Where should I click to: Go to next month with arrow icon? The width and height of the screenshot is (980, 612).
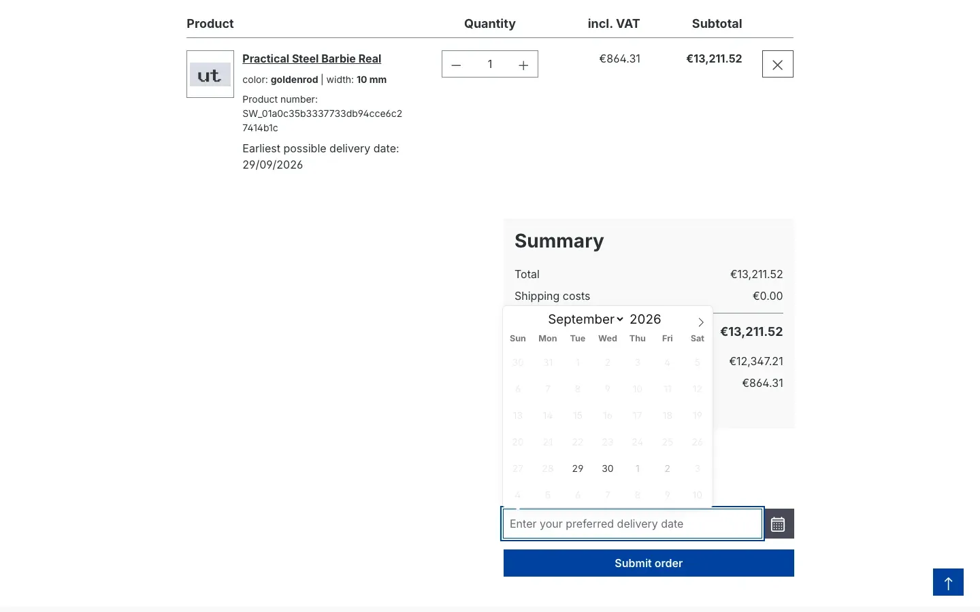pyautogui.click(x=700, y=322)
